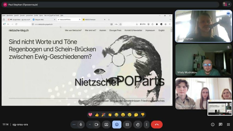Send thumbs up reaction

97,115
